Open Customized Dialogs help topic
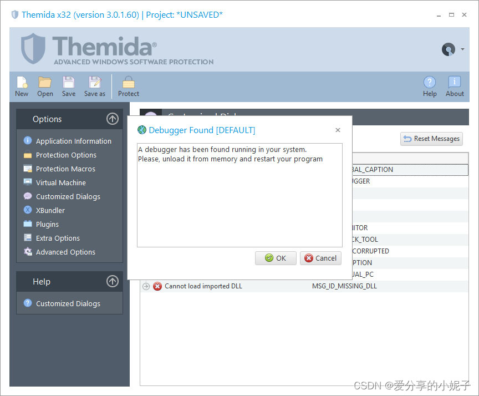The width and height of the screenshot is (479, 396). 68,303
